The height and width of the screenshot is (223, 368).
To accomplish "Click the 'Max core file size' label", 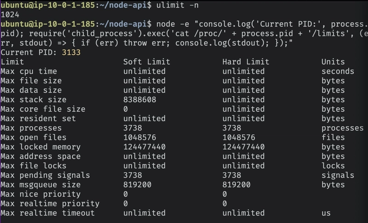I will [43, 109].
